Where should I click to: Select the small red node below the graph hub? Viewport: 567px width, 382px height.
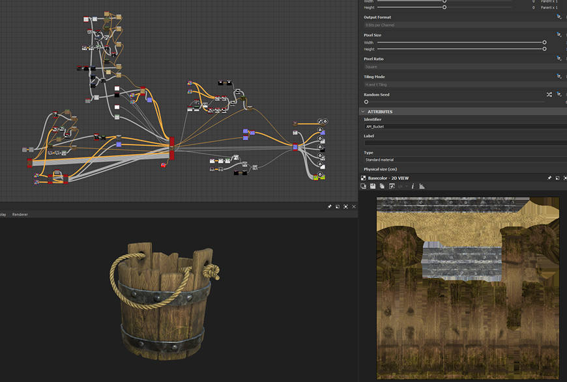click(x=163, y=165)
